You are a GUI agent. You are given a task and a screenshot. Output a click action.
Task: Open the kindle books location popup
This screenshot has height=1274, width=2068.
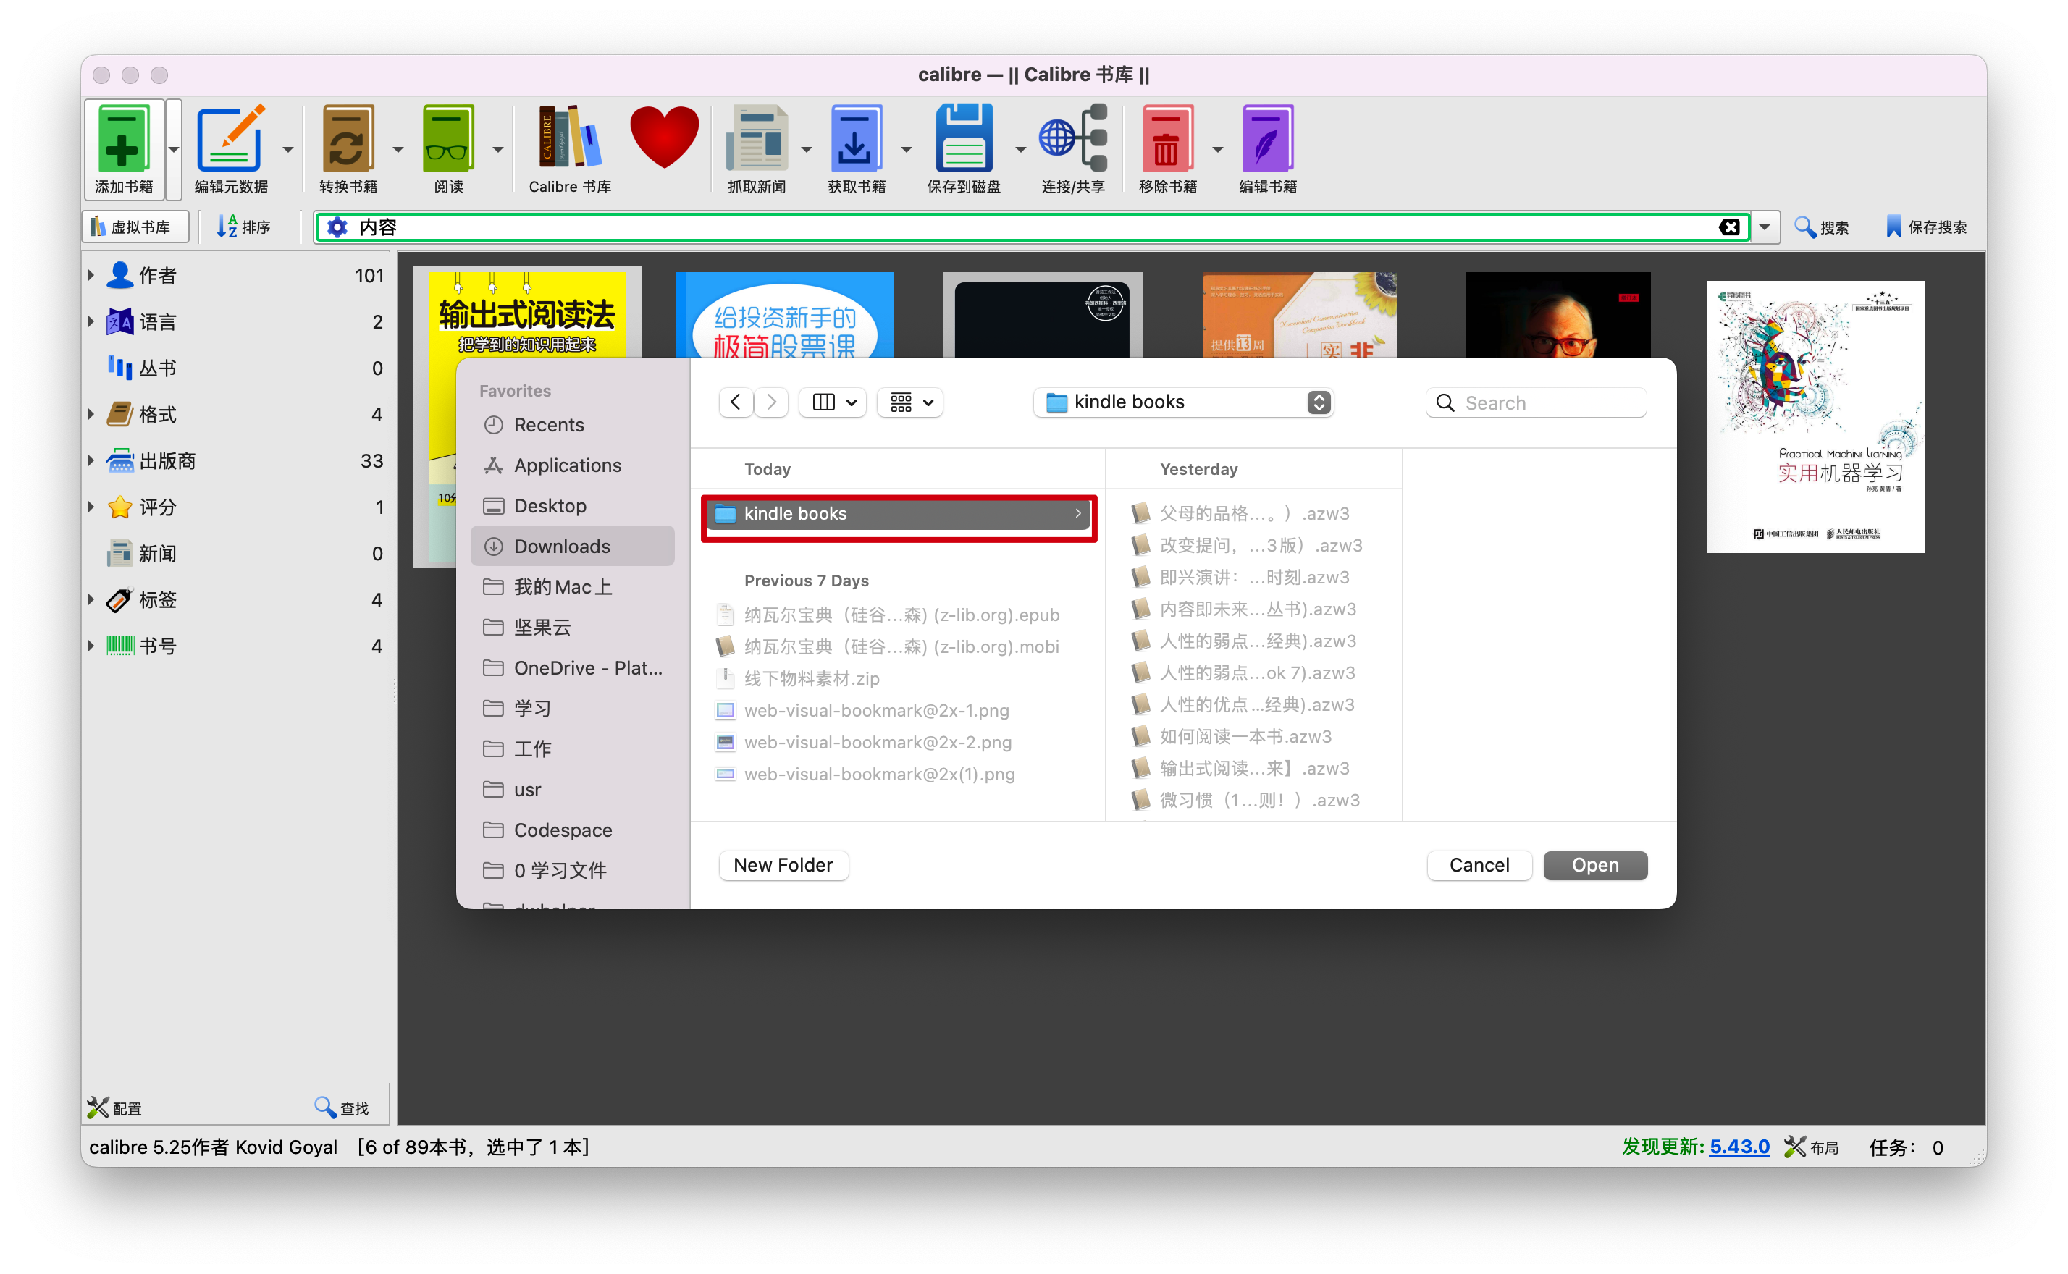pyautogui.click(x=1183, y=402)
